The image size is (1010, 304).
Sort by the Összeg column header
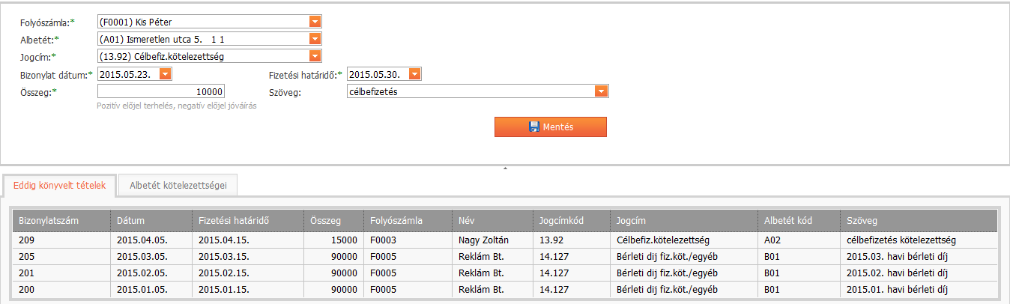(x=324, y=221)
